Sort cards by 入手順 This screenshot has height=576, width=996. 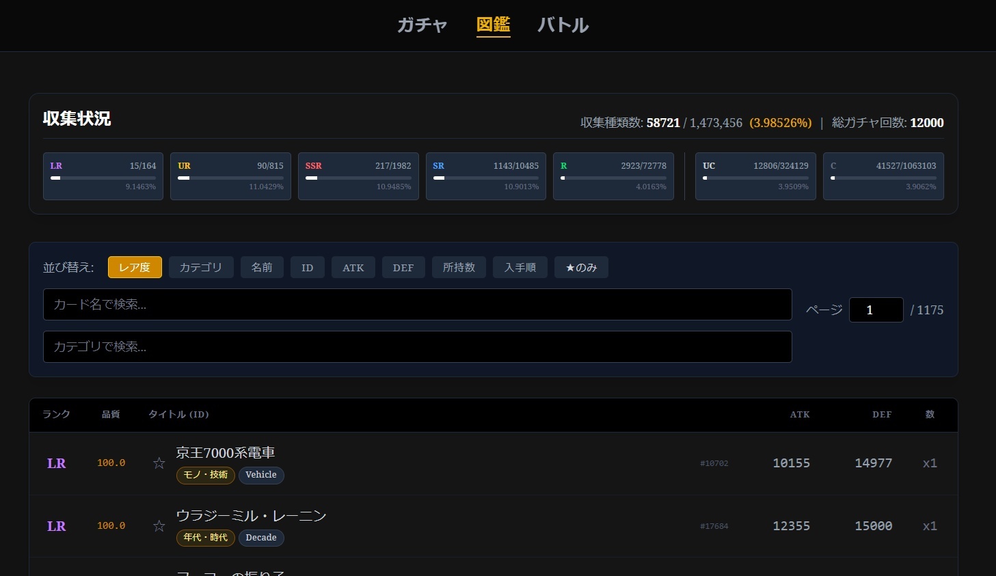coord(520,267)
